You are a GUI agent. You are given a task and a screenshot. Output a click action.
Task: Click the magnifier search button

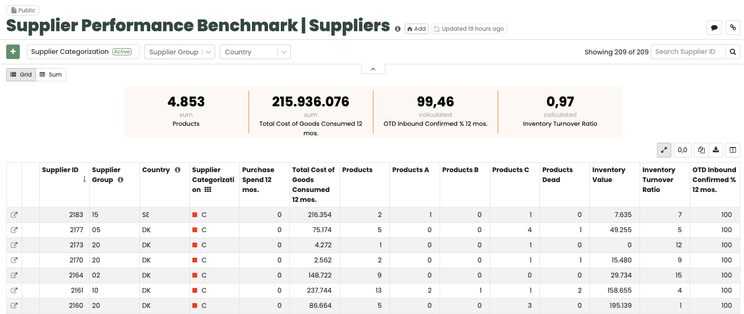tap(733, 52)
